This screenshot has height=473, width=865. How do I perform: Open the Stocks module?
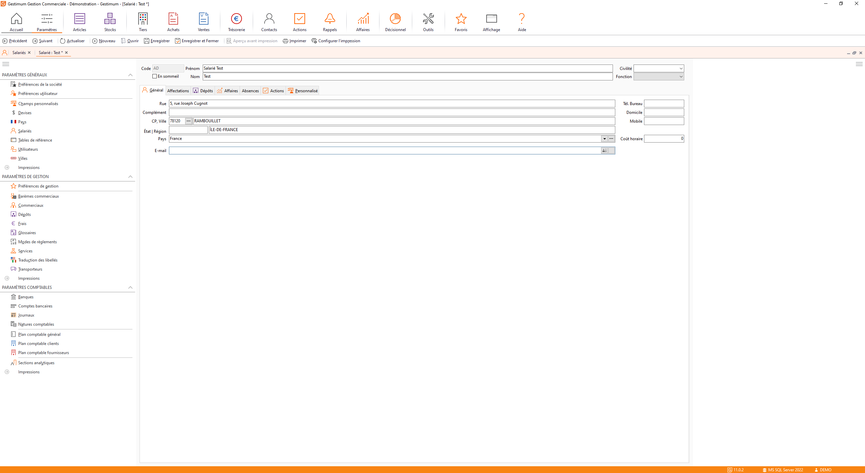coord(110,22)
